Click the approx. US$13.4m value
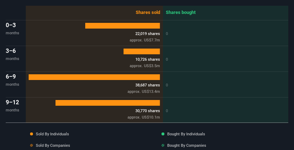This screenshot has height=150, width=294. pyautogui.click(x=144, y=91)
